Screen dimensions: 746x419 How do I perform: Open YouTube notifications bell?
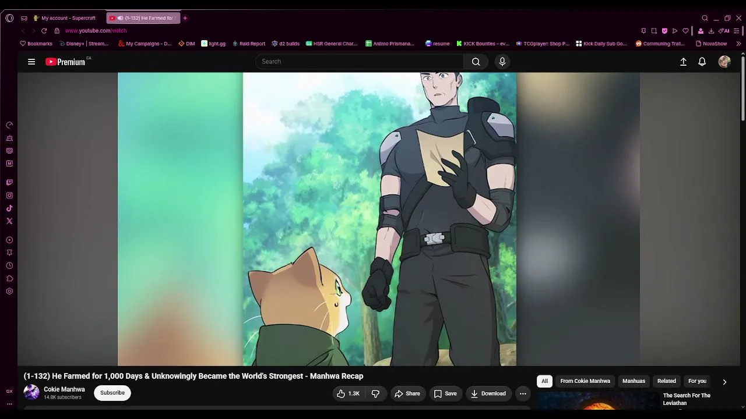pos(702,62)
